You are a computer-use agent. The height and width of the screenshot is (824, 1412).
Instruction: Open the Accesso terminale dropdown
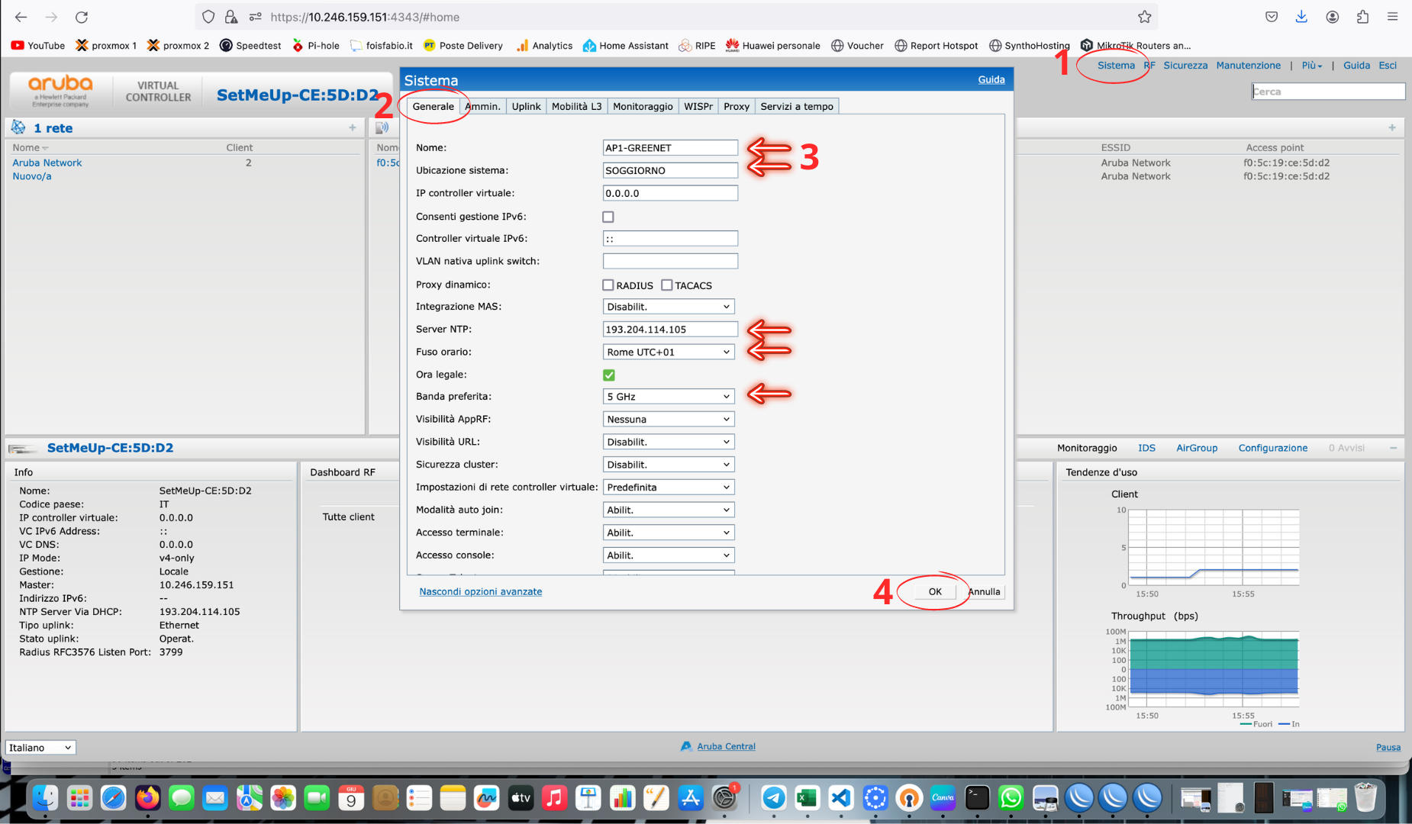[669, 533]
